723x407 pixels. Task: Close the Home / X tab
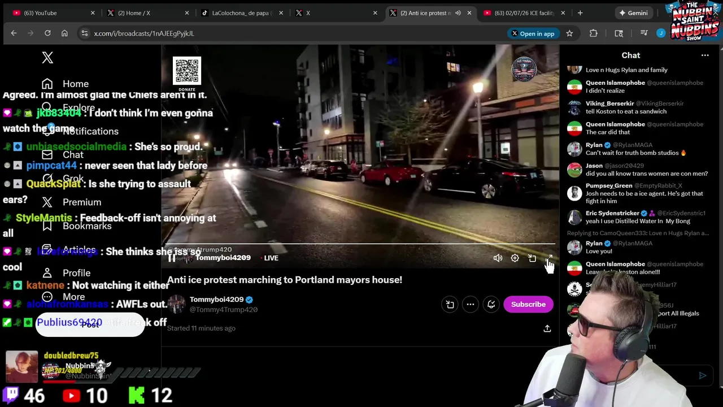(186, 13)
